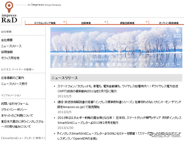Open the ニュースリリース受付 link

(x=14, y=84)
